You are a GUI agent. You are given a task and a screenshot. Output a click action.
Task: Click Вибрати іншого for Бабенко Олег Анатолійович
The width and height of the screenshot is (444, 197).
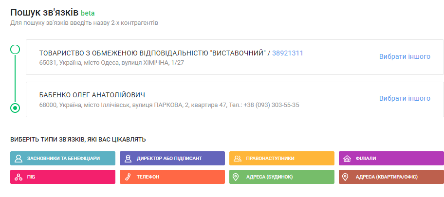(405, 98)
